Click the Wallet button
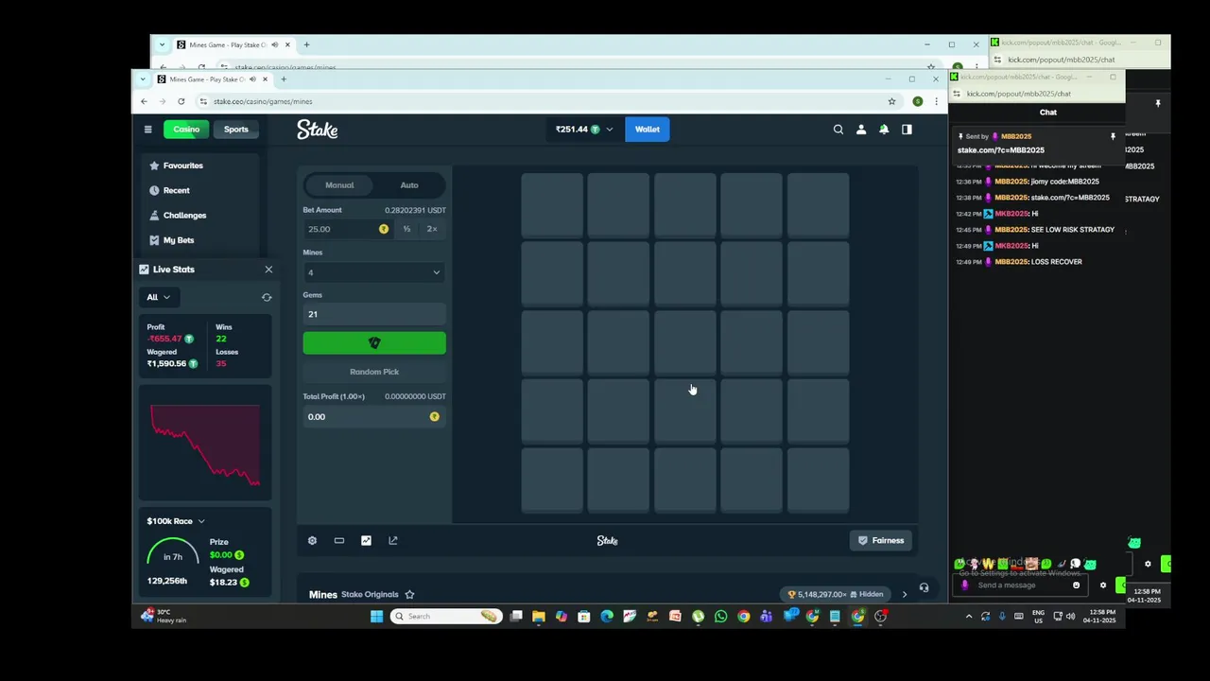 click(x=648, y=130)
